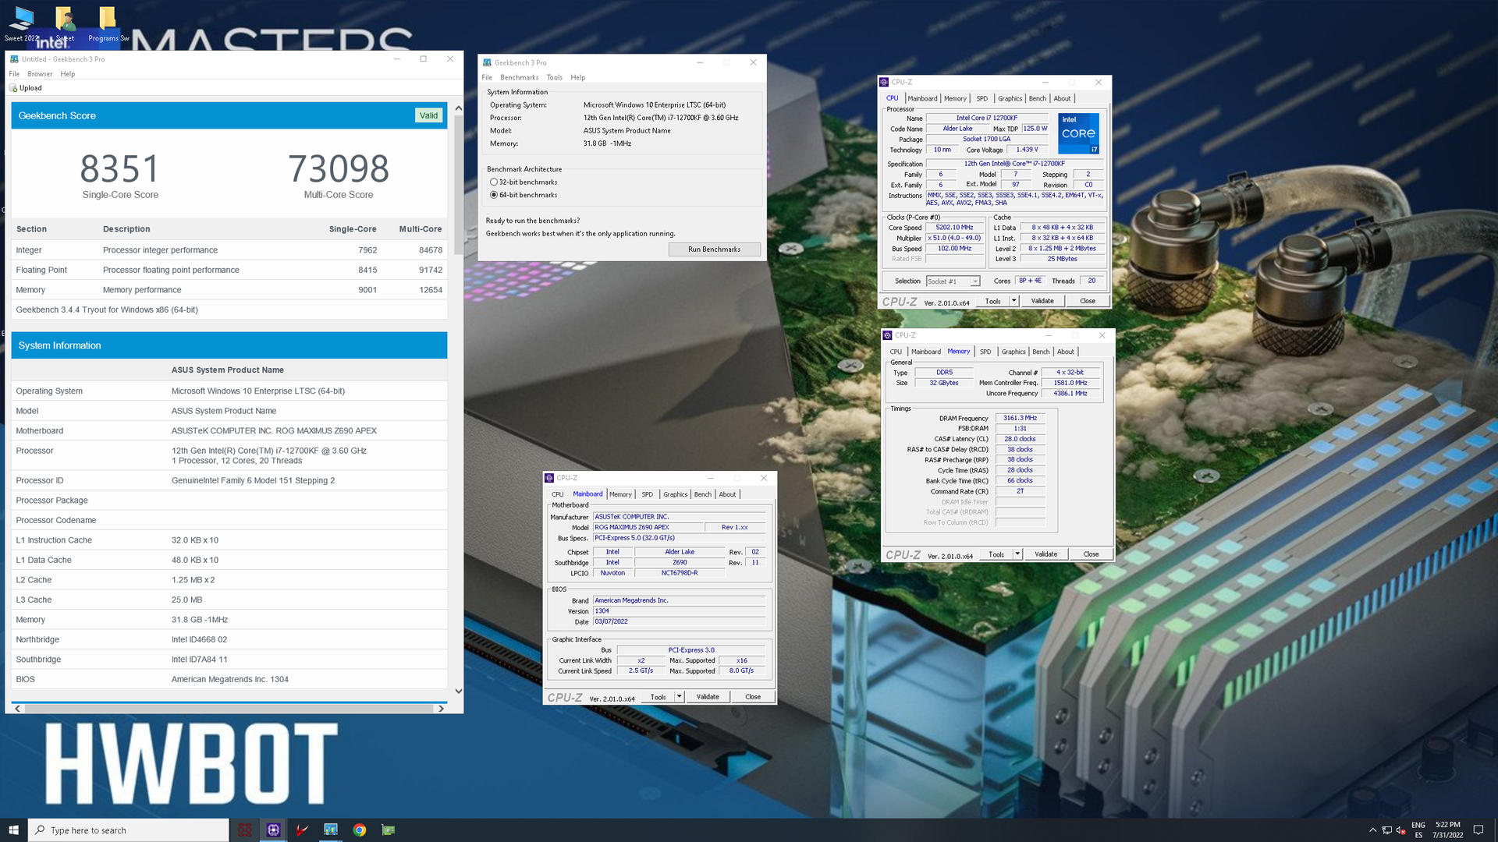Open the Browser menu in Geekbench results
The image size is (1498, 842).
(x=40, y=74)
